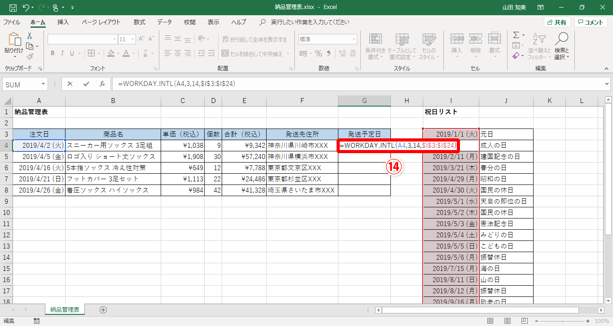The image size is (613, 326).
Task: Apply percent style number format
Action: click(319, 54)
